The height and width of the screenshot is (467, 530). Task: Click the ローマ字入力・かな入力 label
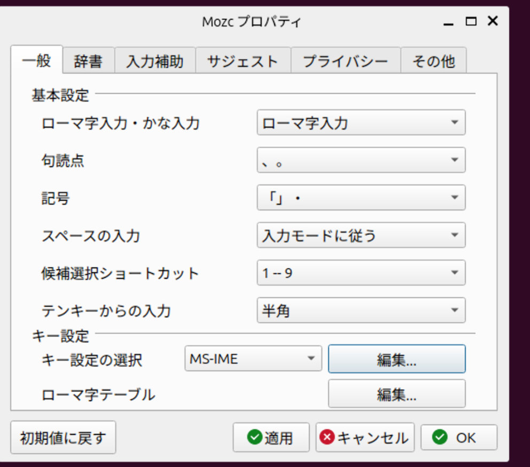pyautogui.click(x=120, y=123)
